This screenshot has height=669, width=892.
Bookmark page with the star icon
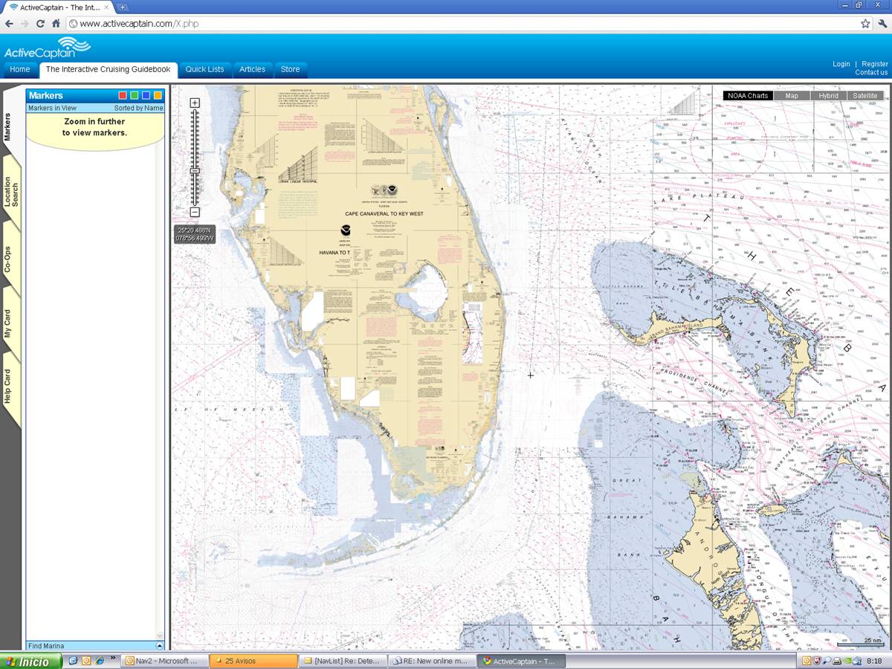tap(865, 24)
